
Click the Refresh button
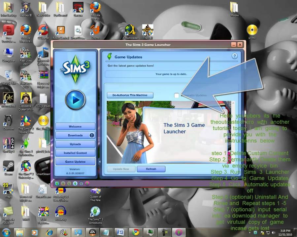click(x=151, y=169)
